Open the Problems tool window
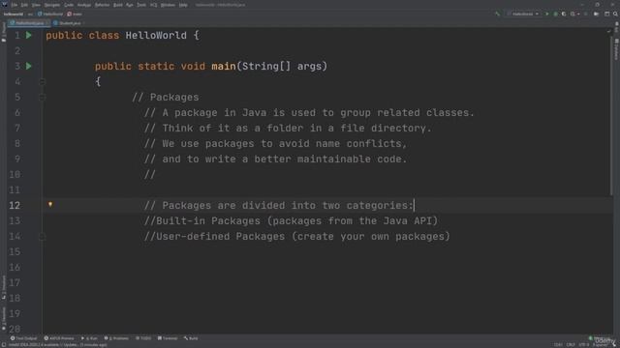Viewport: 620px width, 348px height. pyautogui.click(x=116, y=338)
